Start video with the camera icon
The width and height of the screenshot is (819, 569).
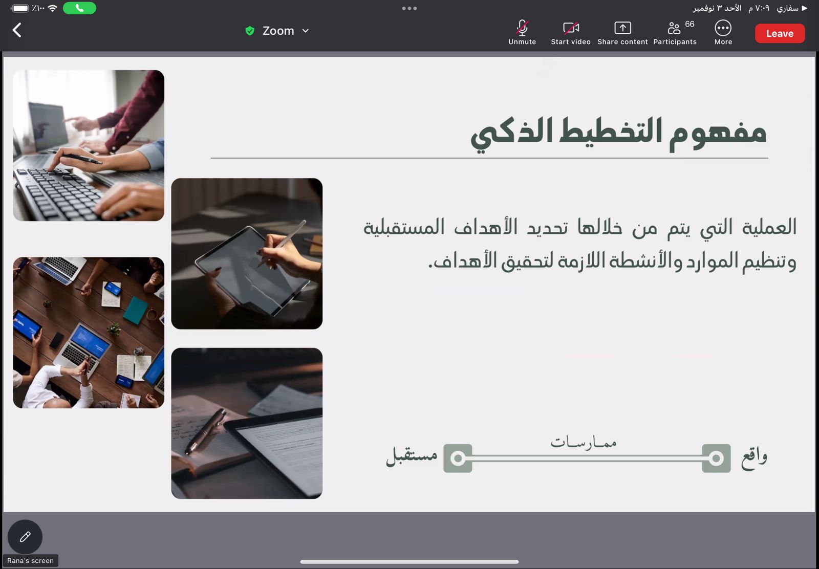coord(570,33)
